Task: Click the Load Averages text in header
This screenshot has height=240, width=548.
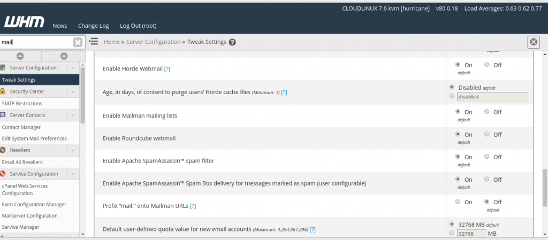Action: (x=503, y=9)
